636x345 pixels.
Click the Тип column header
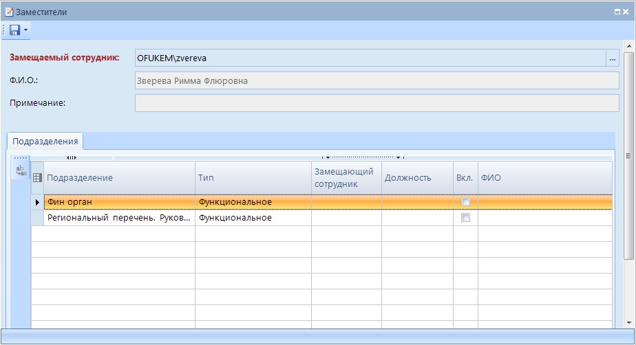253,178
